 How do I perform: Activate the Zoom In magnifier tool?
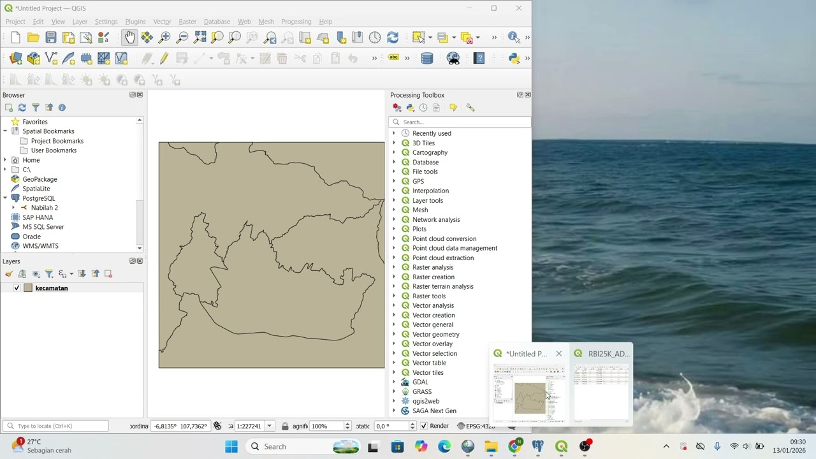(x=164, y=38)
